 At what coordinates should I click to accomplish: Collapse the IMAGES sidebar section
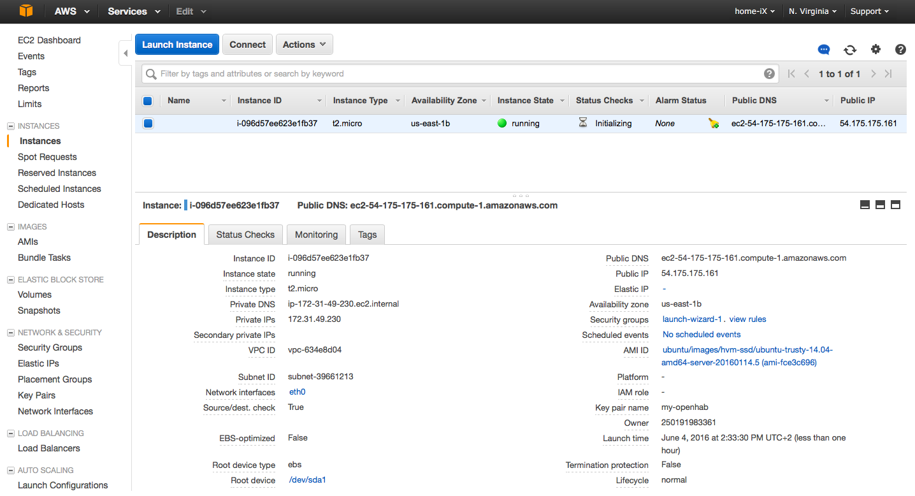[11, 227]
